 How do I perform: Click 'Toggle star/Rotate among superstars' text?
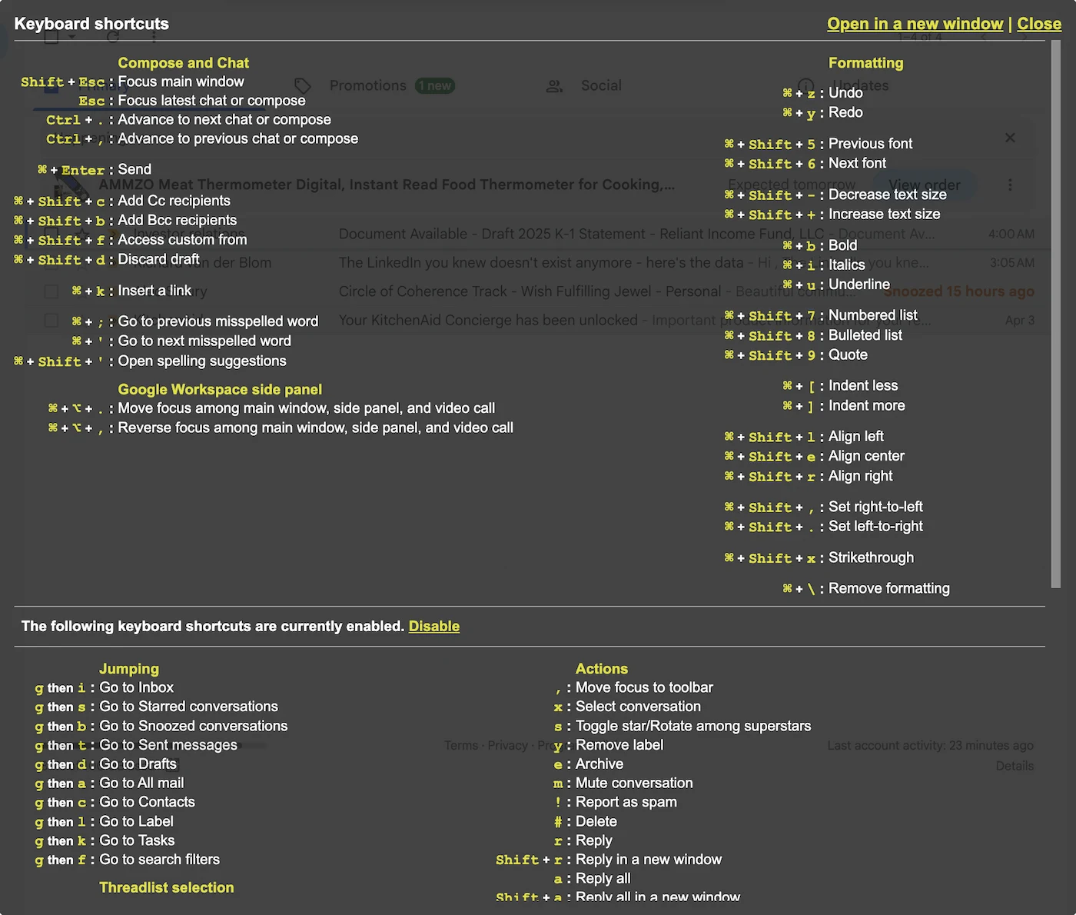coord(692,726)
